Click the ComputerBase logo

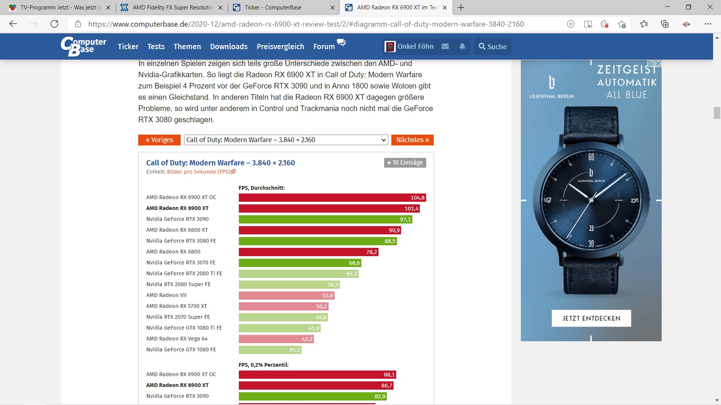point(83,46)
